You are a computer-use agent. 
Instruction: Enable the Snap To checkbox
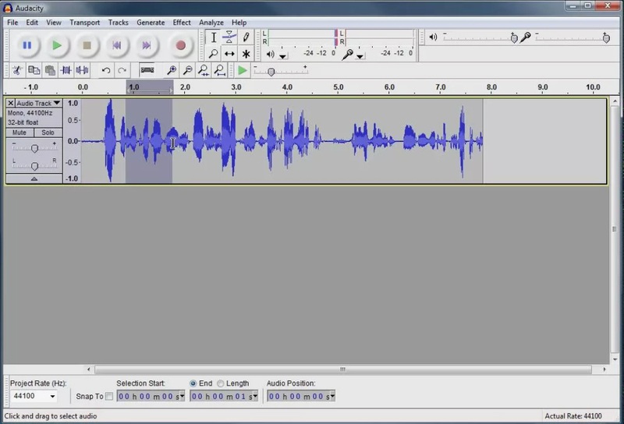point(108,397)
